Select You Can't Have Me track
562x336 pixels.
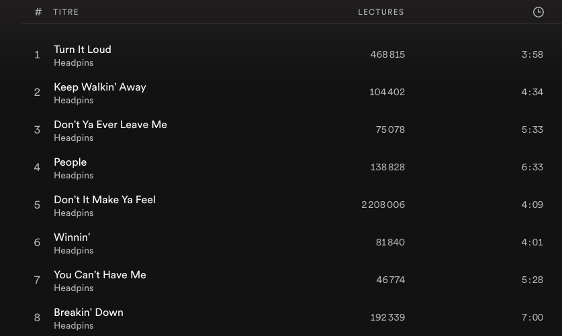100,275
